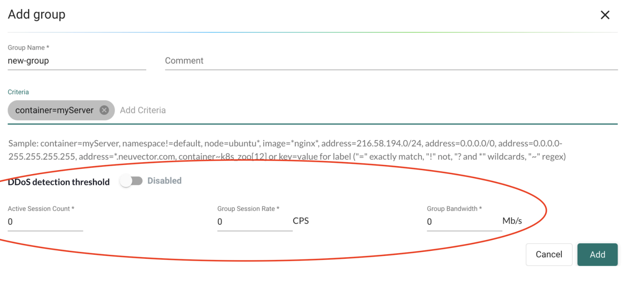Click the Add group dialog title
This screenshot has width=627, height=299.
coord(36,15)
